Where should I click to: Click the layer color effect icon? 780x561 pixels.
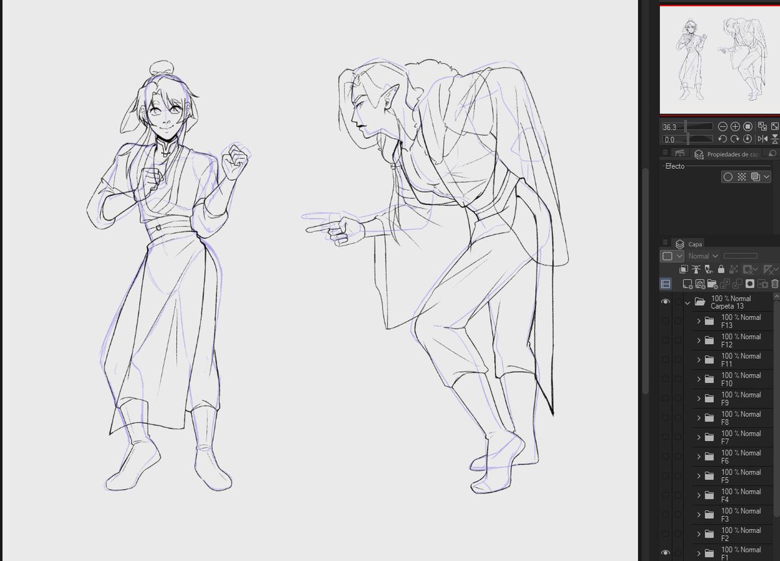(755, 177)
